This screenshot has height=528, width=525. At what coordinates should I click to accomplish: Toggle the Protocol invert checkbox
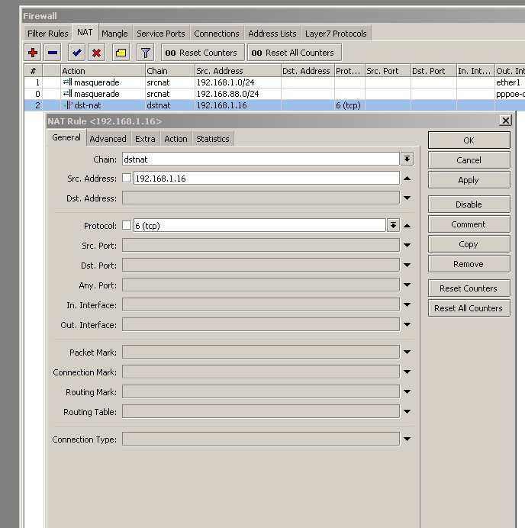pos(127,225)
